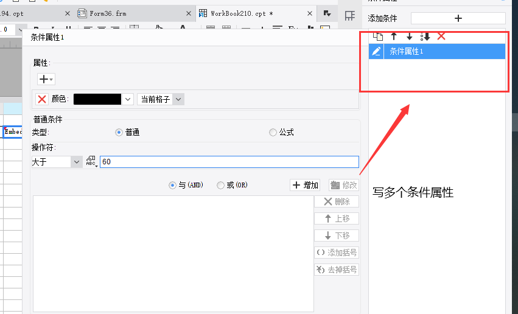This screenshot has width=518, height=314.
Task: Open the tab list overflow icon
Action: [327, 13]
